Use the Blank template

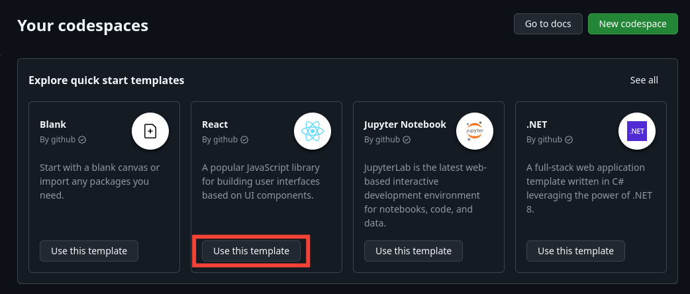tap(89, 251)
